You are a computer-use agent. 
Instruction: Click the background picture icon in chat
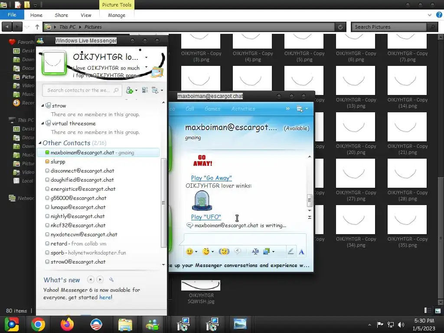(267, 251)
